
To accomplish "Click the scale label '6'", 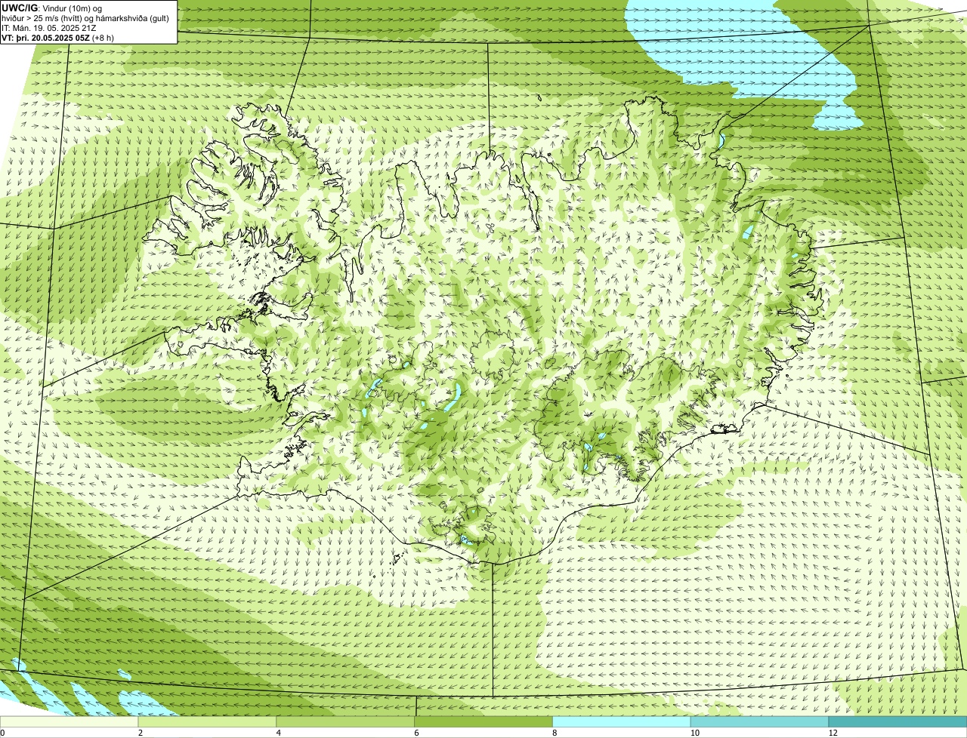I will point(416,733).
